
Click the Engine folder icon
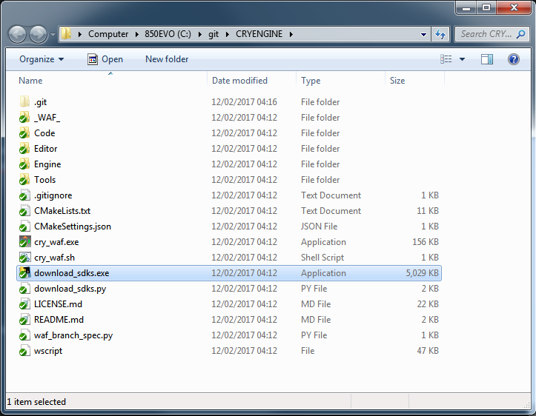click(x=24, y=164)
